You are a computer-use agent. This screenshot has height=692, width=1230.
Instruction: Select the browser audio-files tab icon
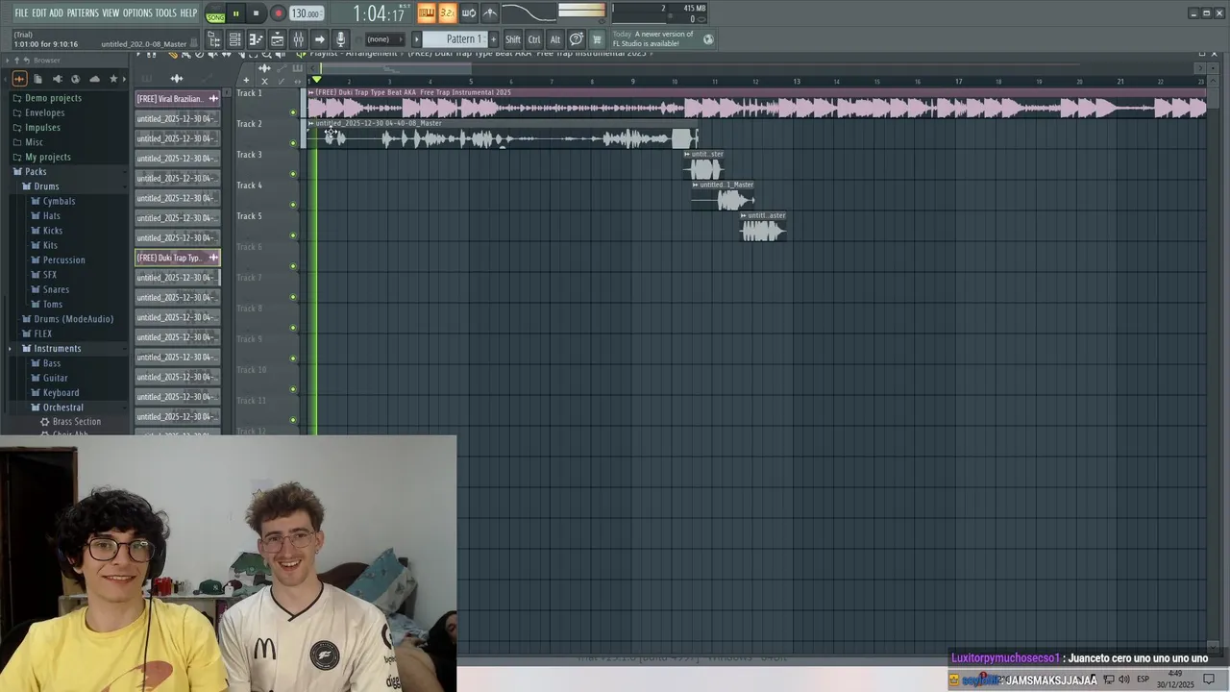click(19, 79)
